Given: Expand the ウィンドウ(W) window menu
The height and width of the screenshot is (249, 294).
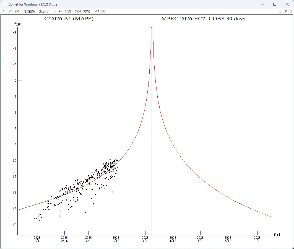Looking at the screenshot, I should coord(82,11).
